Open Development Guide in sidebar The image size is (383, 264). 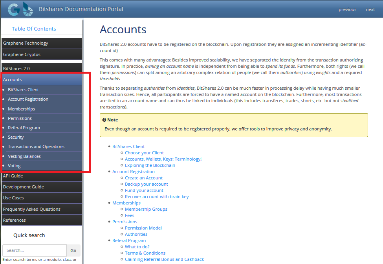[x=42, y=187]
